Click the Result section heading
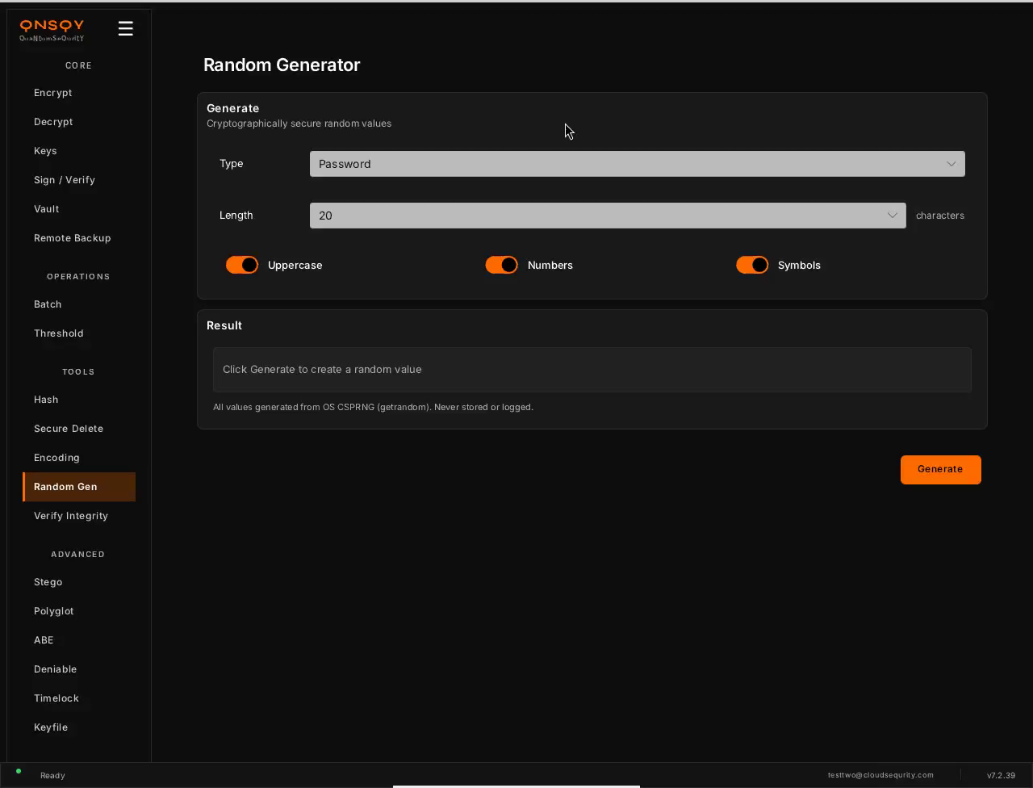Image resolution: width=1033 pixels, height=788 pixels. 224,325
